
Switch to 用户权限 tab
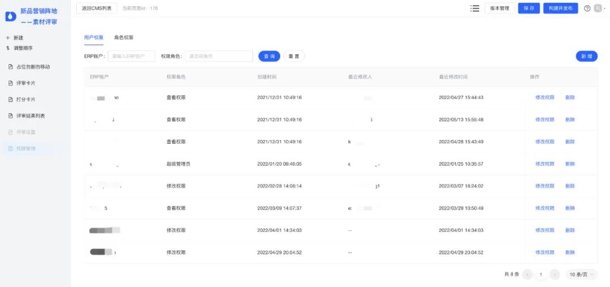(94, 38)
